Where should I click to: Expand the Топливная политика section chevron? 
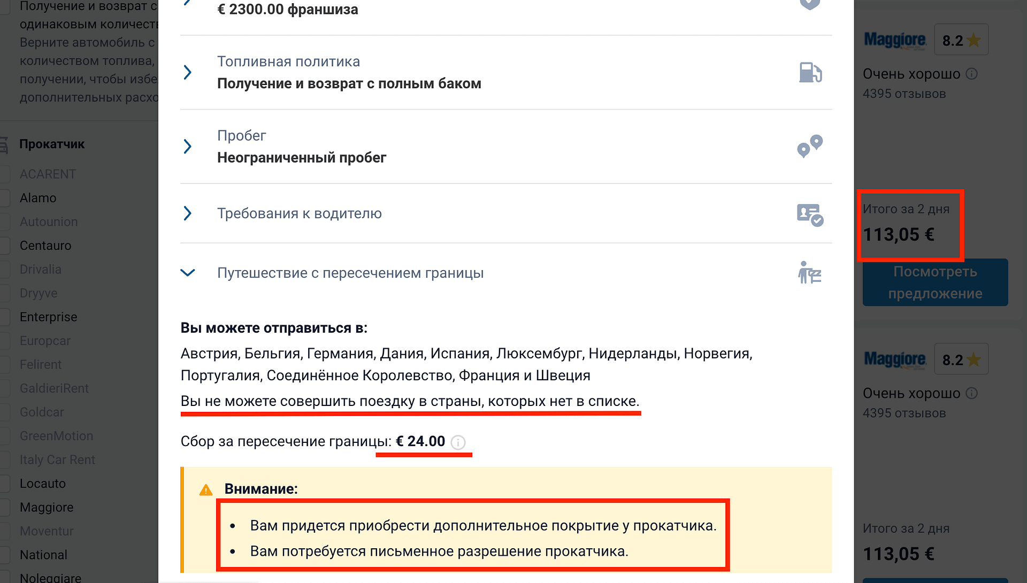187,72
